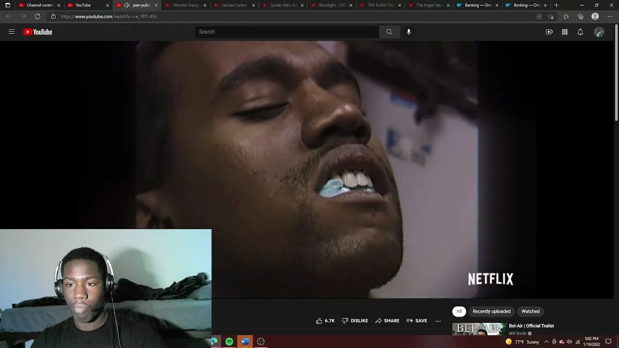Open the Edge profile icon
Viewport: 619px width, 348px height.
pos(595,16)
